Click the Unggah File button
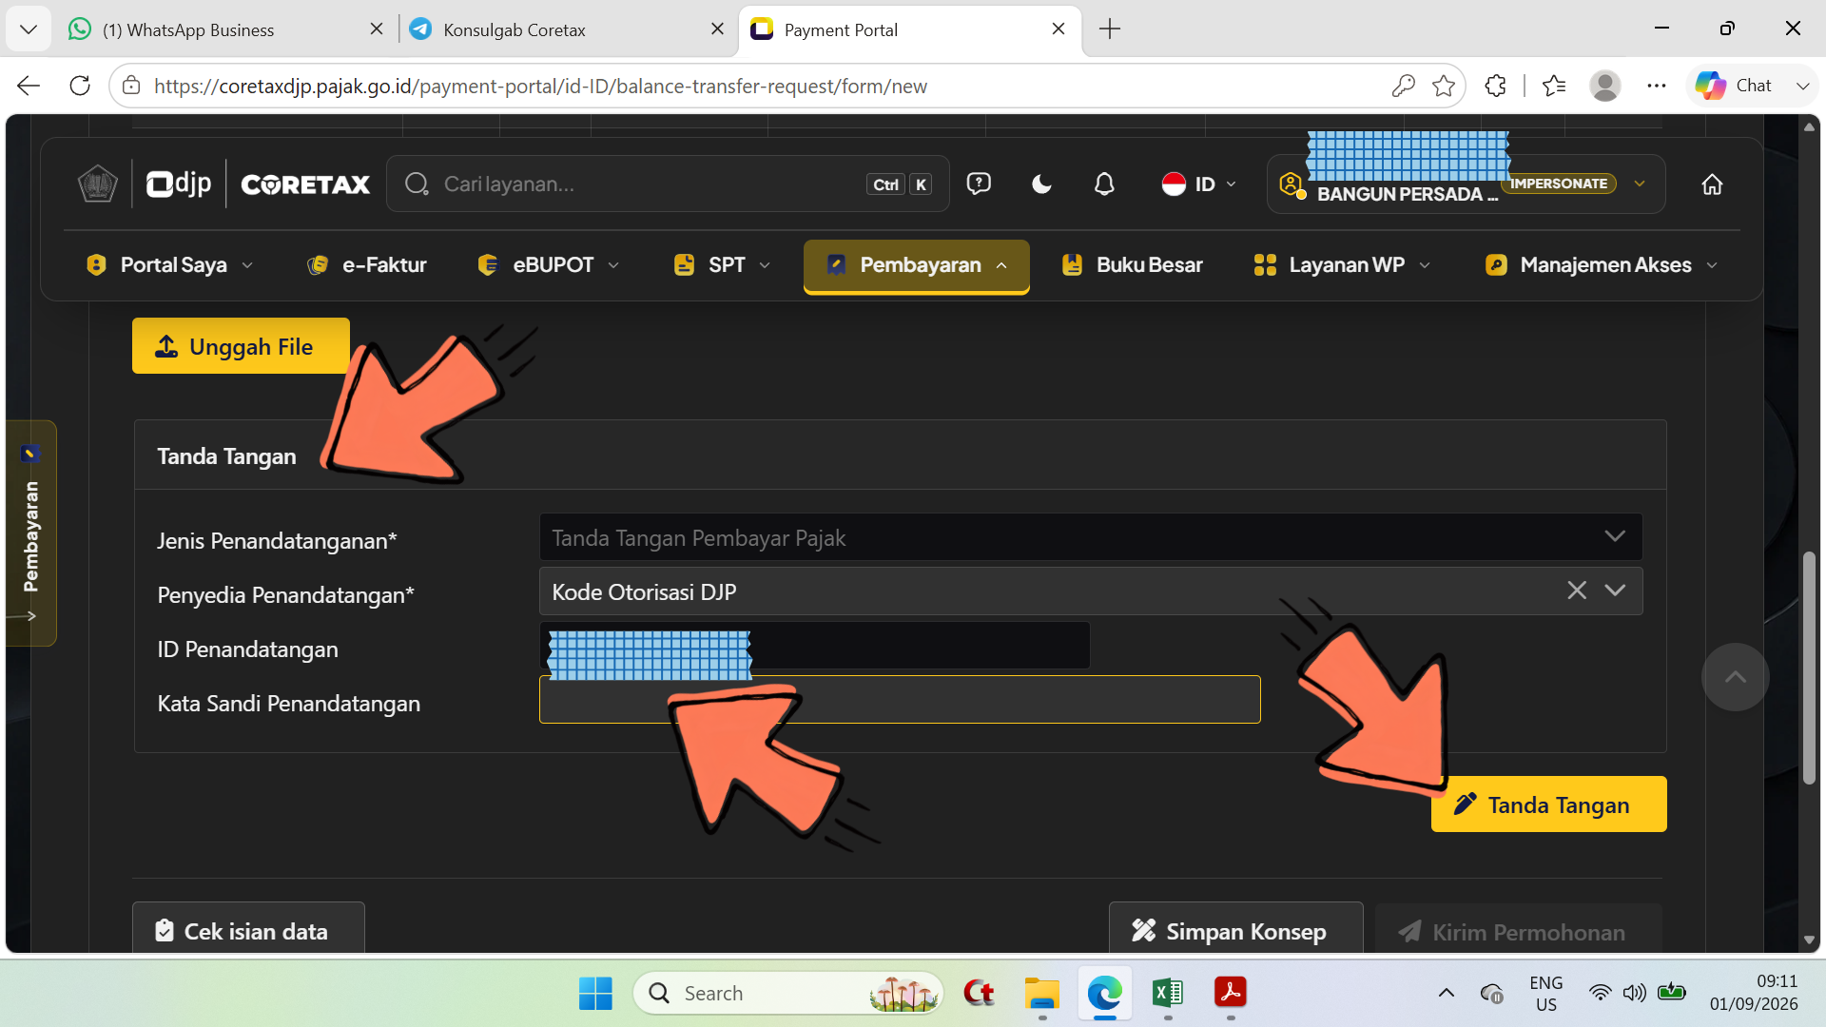The image size is (1826, 1027). tap(241, 346)
